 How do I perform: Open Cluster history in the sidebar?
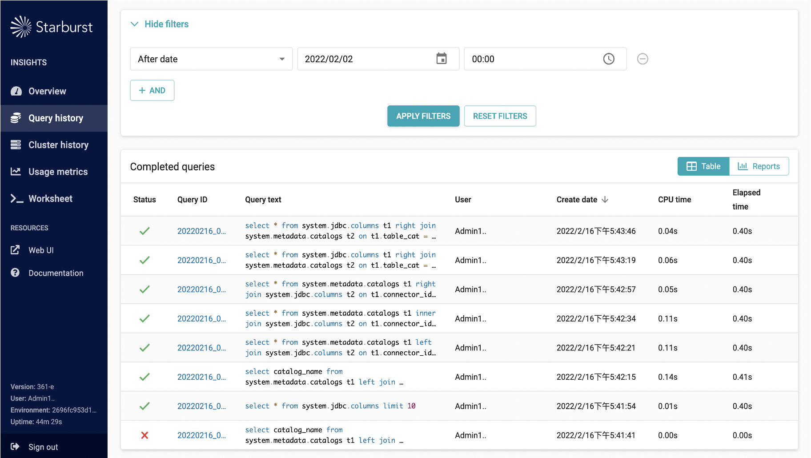pos(54,145)
